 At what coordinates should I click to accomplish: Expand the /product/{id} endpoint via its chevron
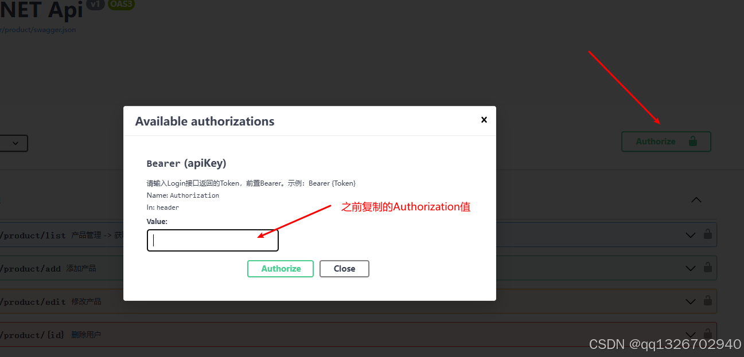pos(690,334)
